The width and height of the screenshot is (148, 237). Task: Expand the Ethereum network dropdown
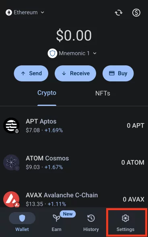pyautogui.click(x=25, y=12)
